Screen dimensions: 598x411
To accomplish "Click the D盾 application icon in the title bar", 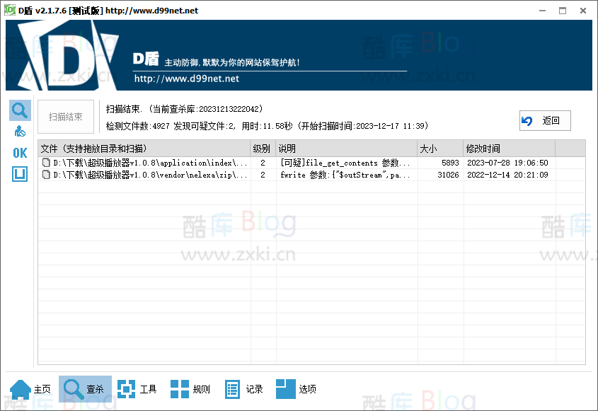I will tap(11, 9).
